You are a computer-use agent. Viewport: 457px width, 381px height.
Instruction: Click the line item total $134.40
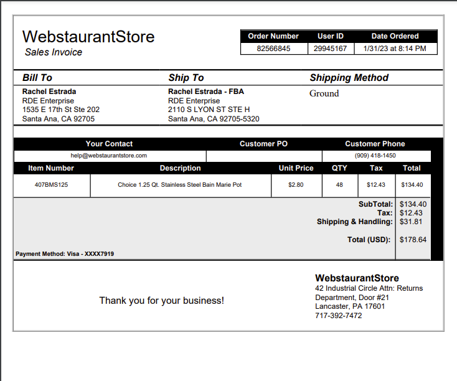(412, 185)
